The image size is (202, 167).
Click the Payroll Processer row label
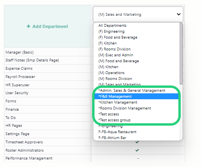(x=20, y=77)
